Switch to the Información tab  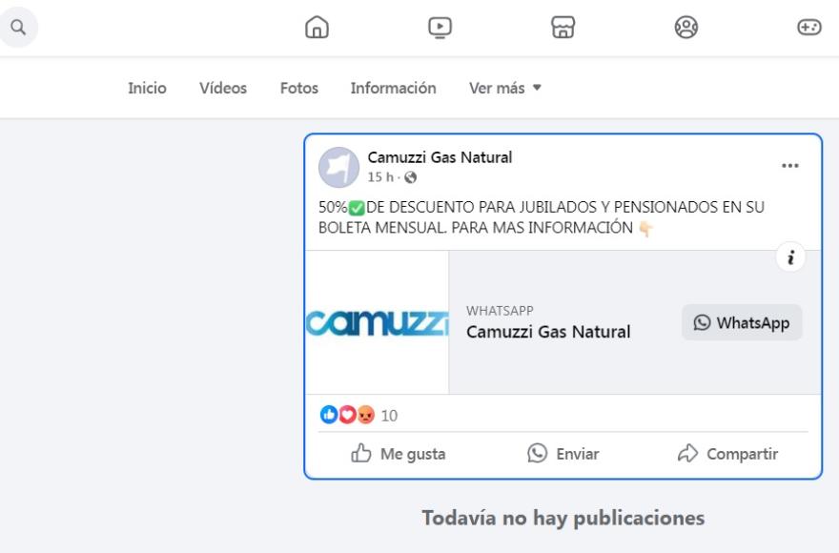393,88
